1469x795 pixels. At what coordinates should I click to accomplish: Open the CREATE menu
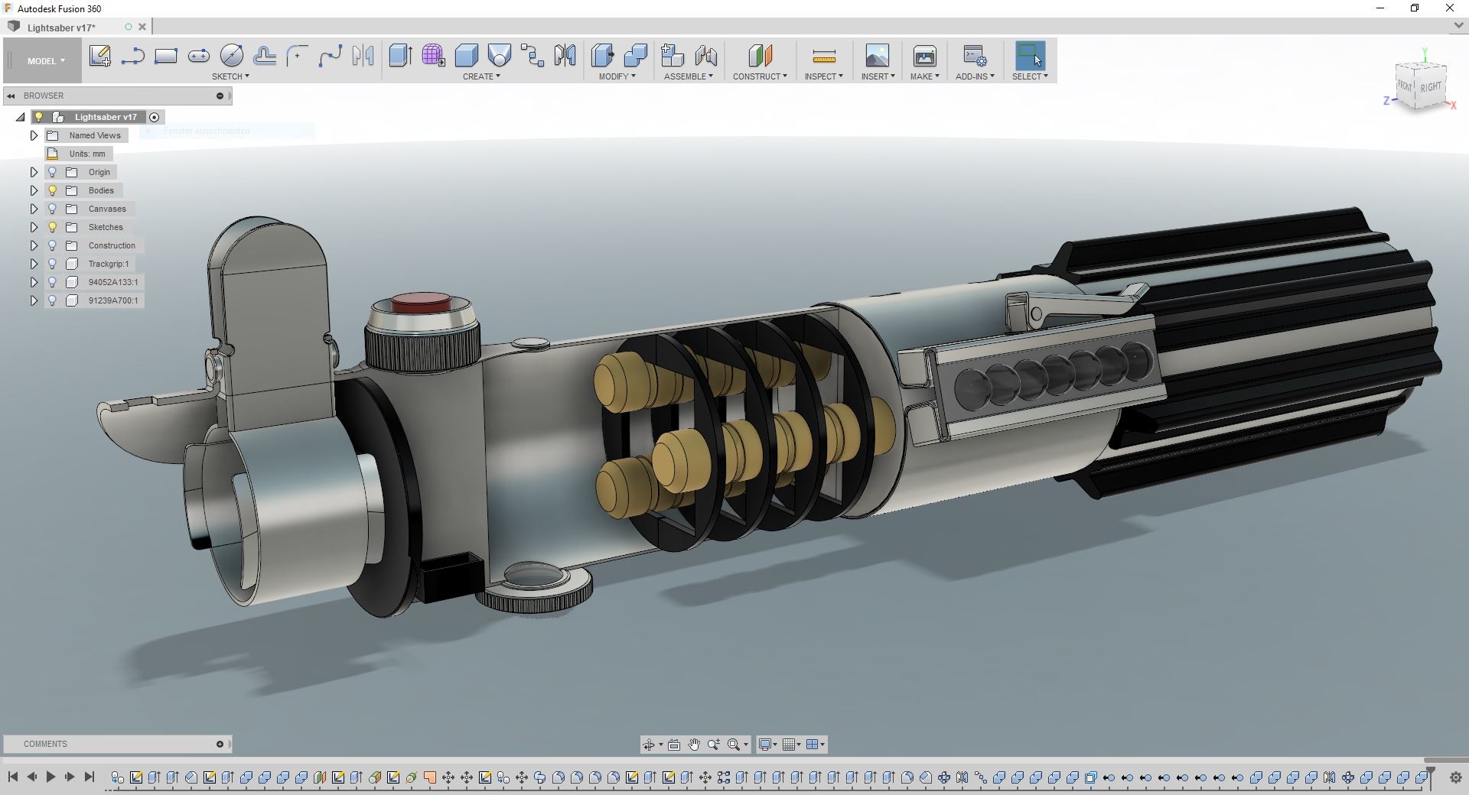(481, 76)
